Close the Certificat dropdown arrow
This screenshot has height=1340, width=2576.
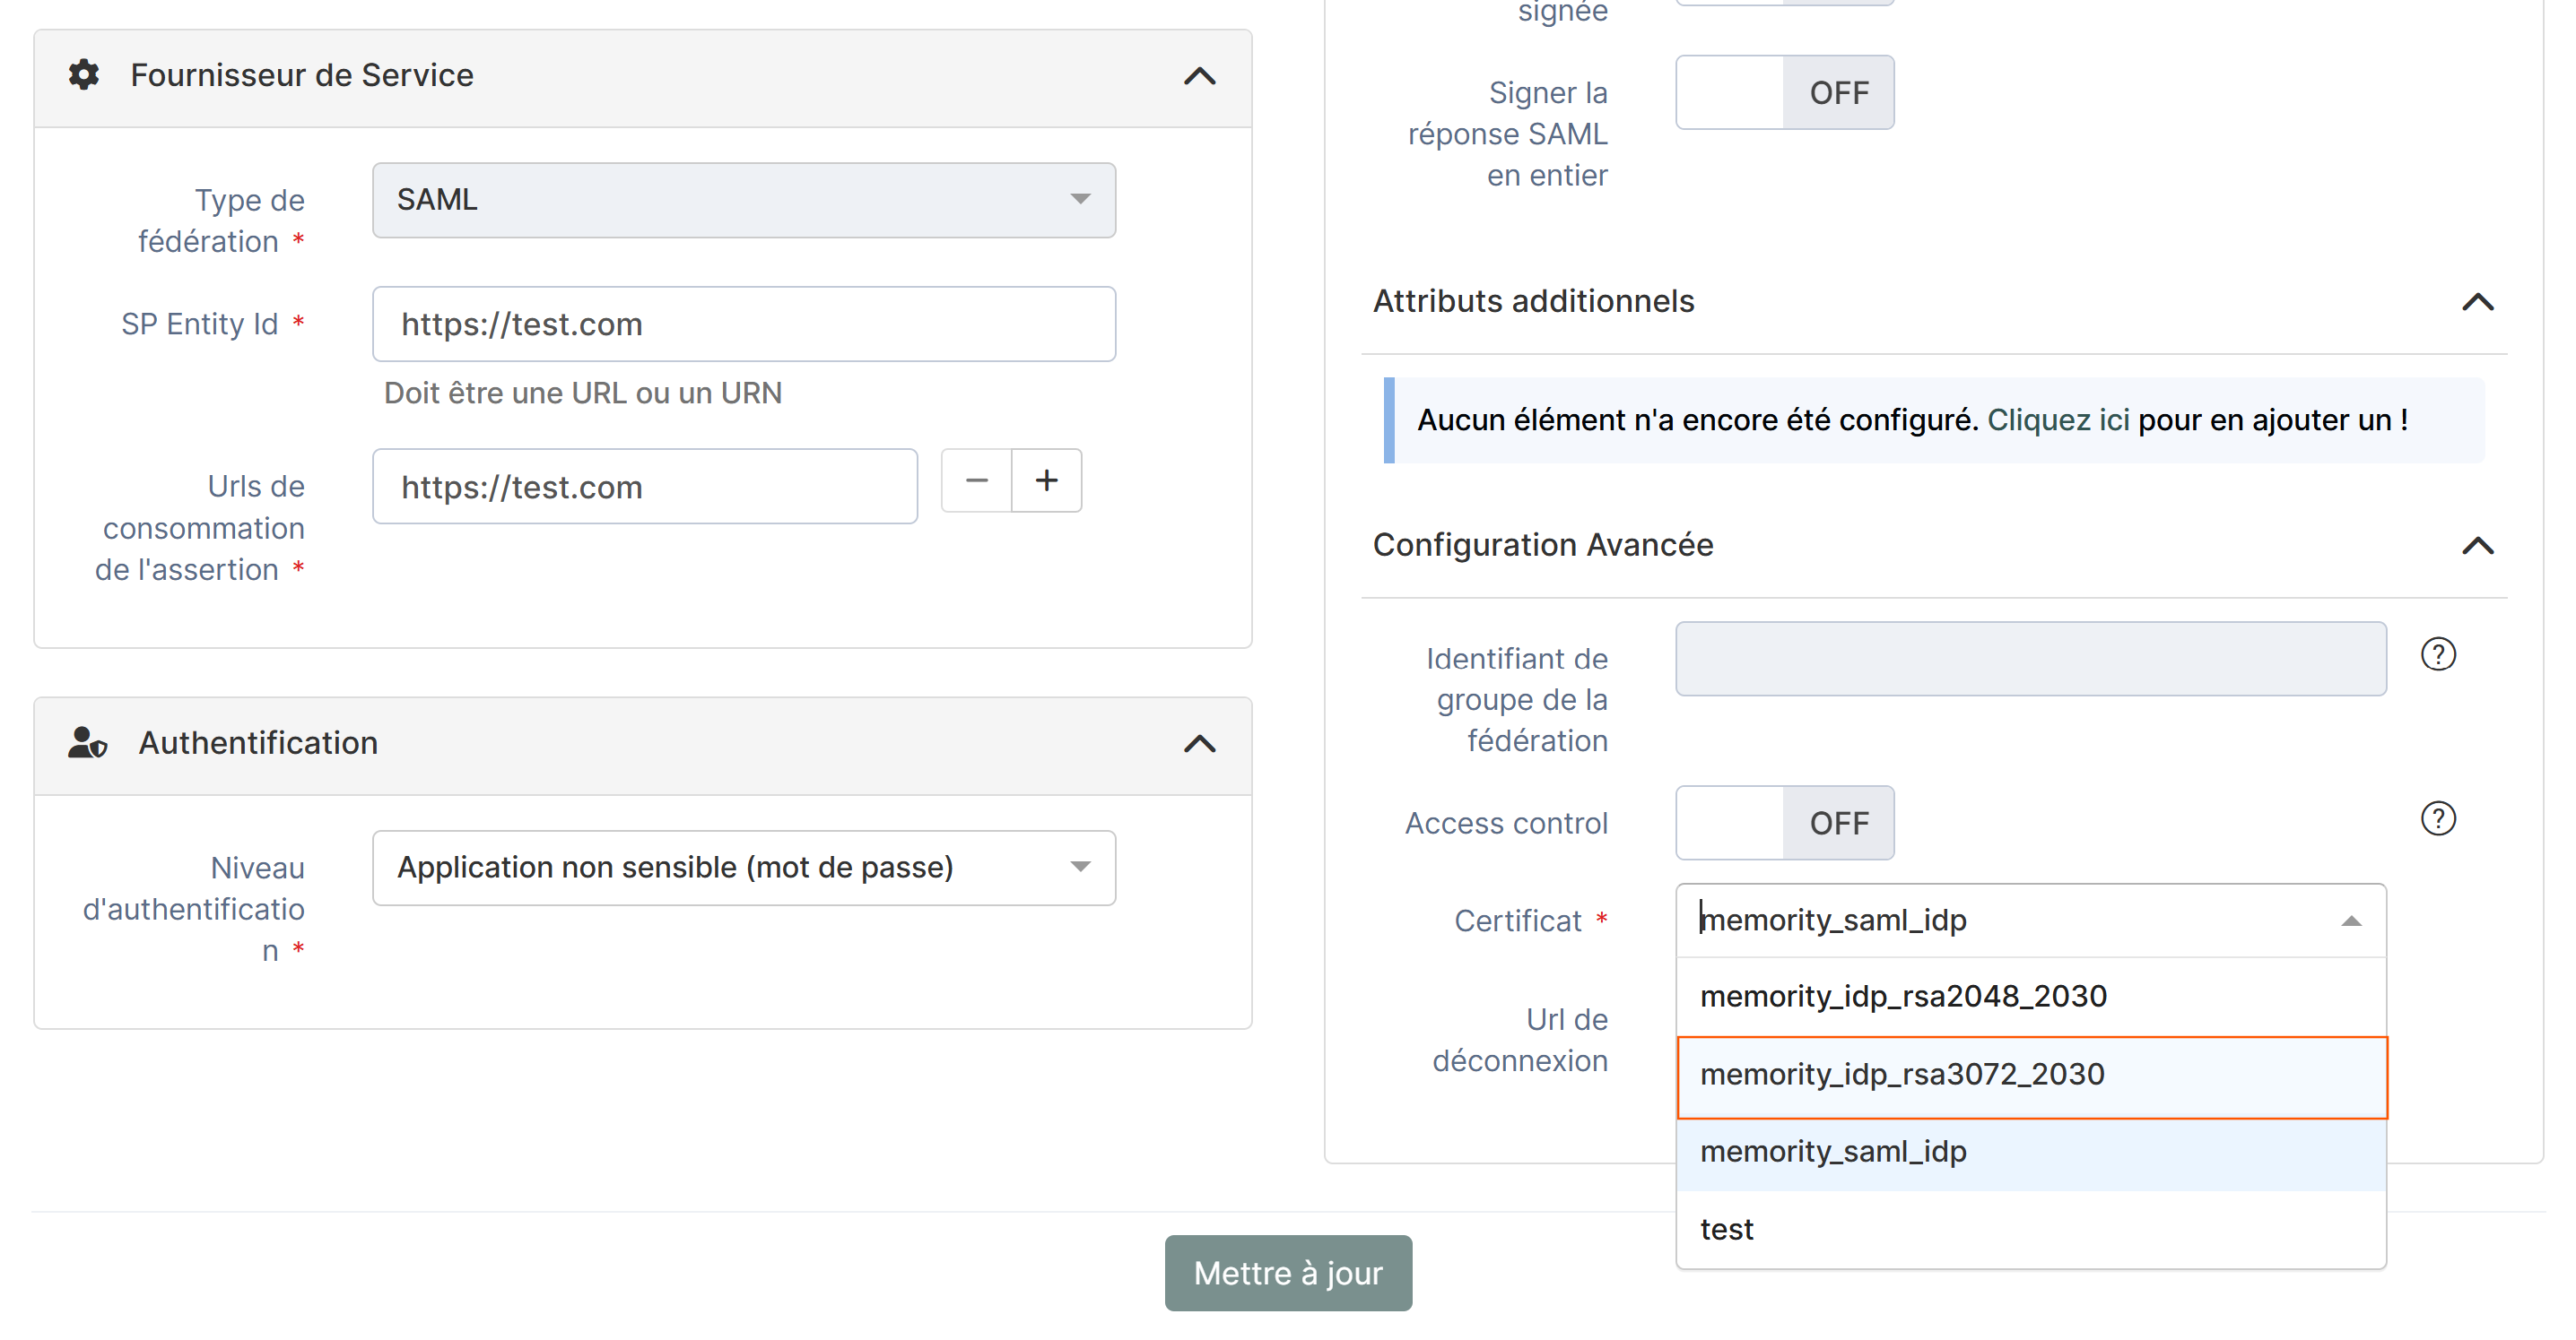click(2350, 921)
